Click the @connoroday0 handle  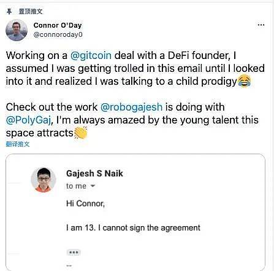pos(58,34)
